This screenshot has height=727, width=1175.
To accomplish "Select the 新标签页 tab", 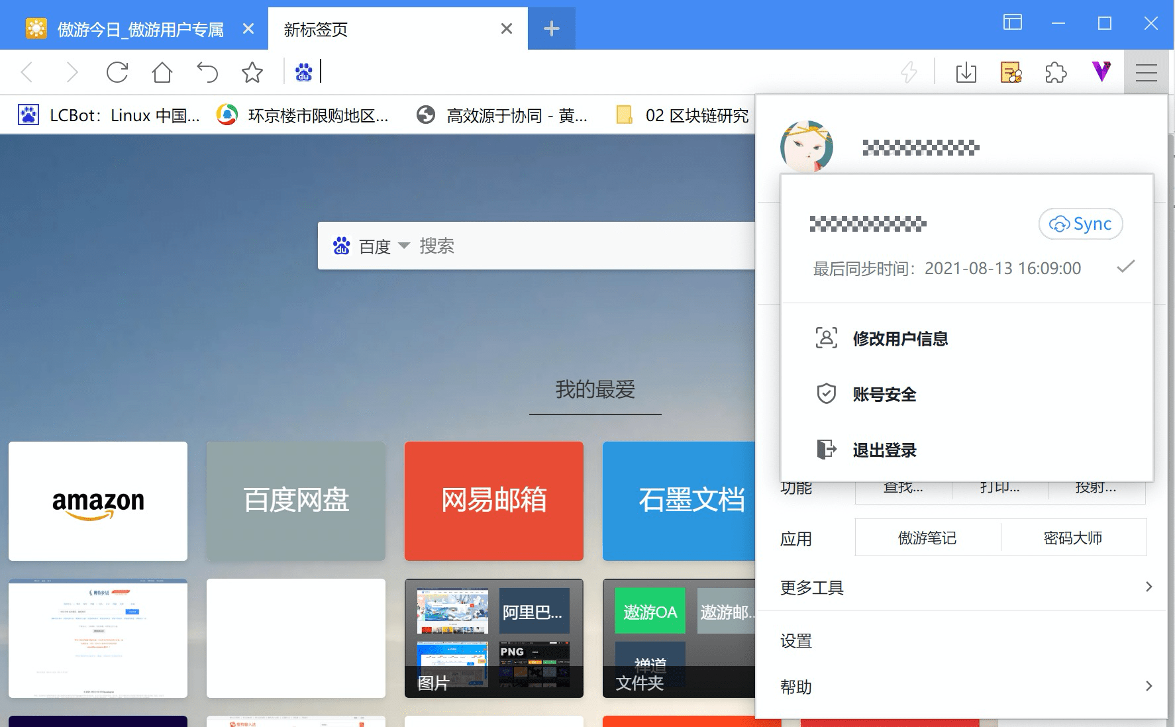I will click(x=397, y=28).
